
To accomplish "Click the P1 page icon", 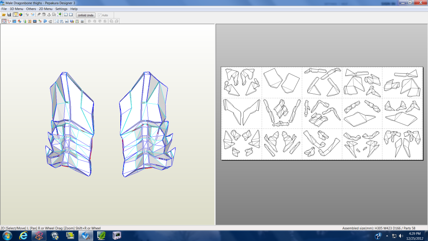I will [67, 21].
